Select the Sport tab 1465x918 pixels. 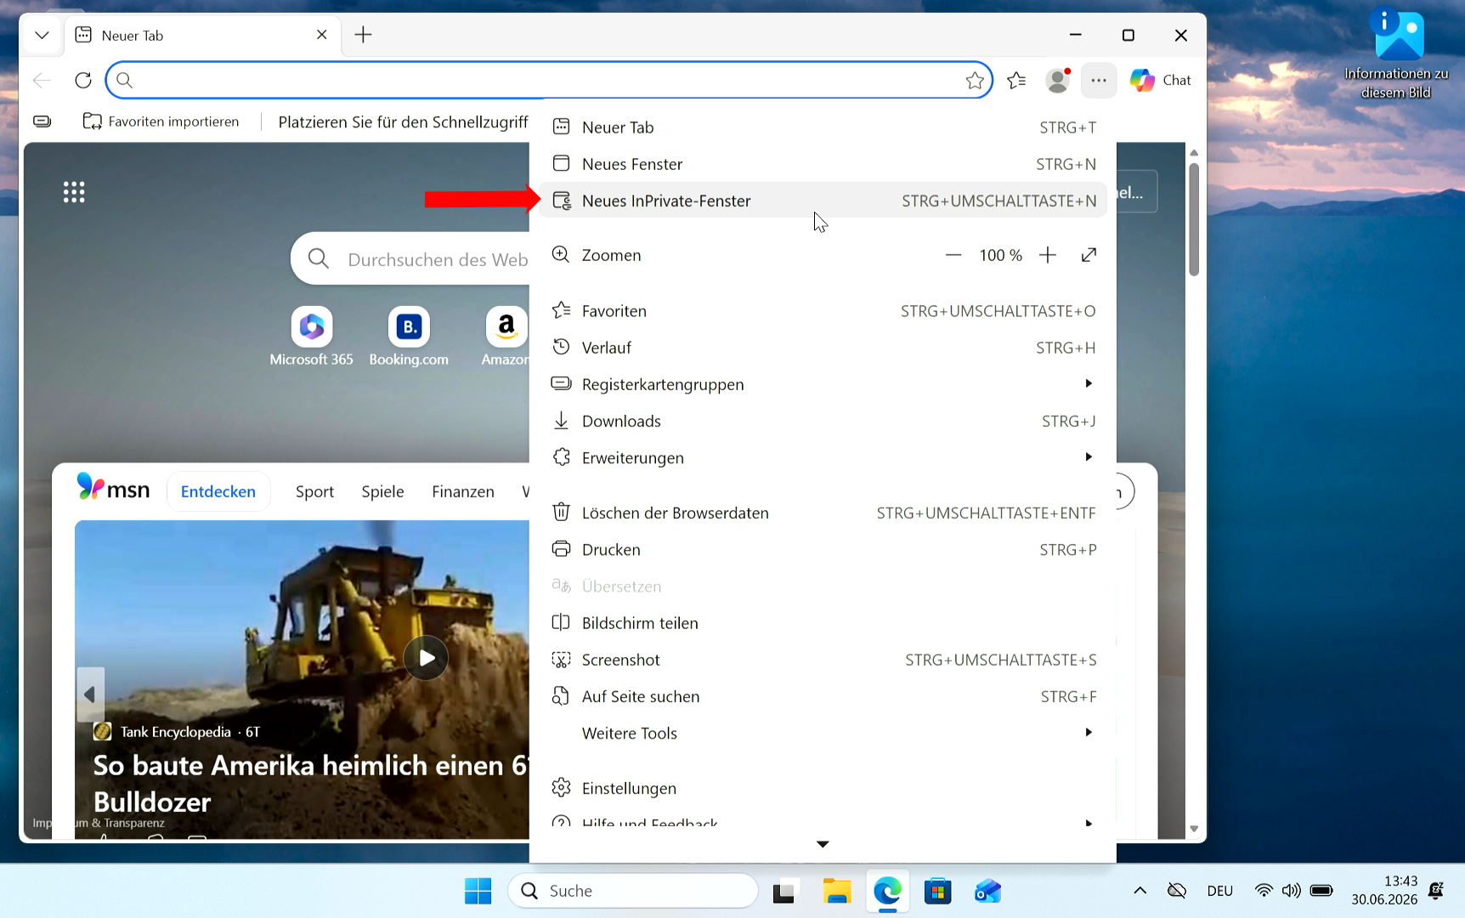pyautogui.click(x=314, y=491)
